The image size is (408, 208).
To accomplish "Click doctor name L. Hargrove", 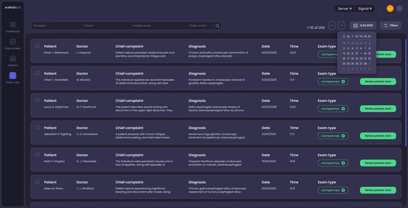I will tap(84, 53).
